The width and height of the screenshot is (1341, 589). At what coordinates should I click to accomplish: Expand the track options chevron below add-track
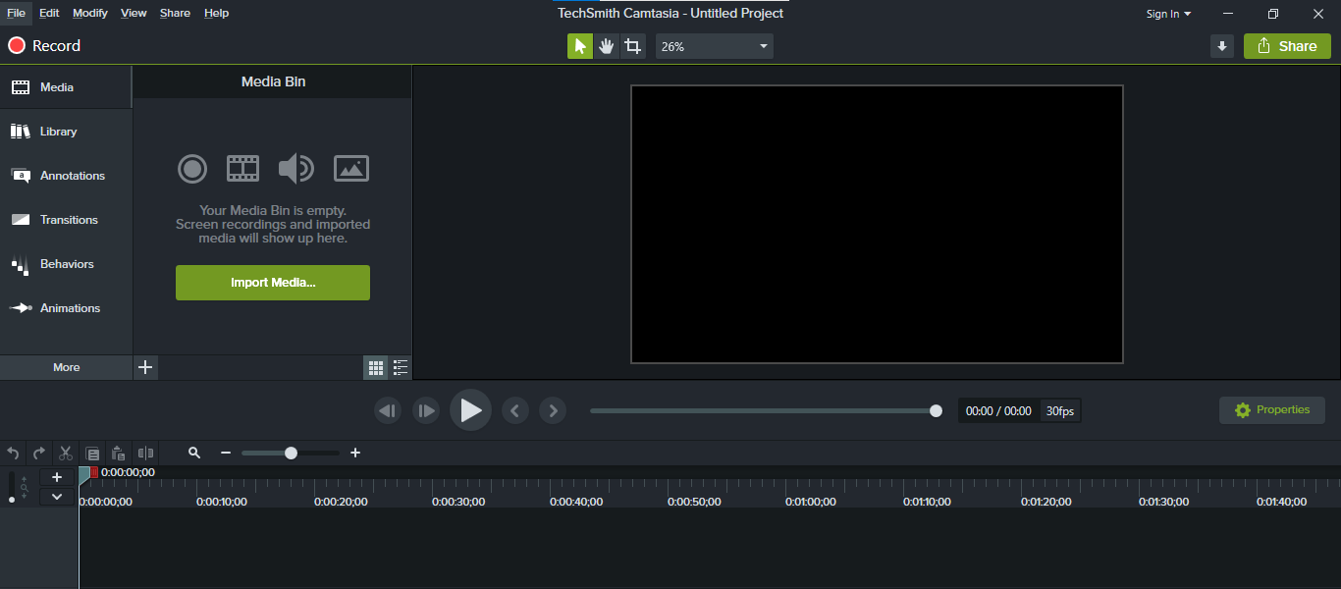57,497
